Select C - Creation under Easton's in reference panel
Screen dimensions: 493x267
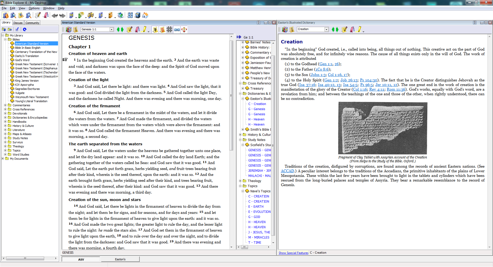click(257, 104)
